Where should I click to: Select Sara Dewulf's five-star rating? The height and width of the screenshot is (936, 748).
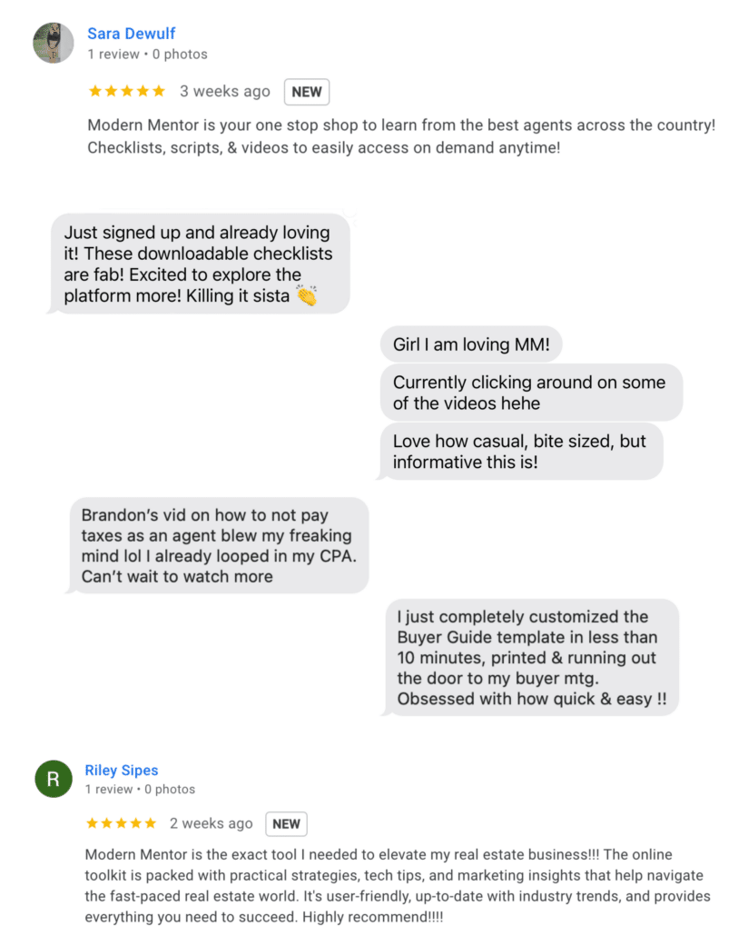(x=126, y=92)
